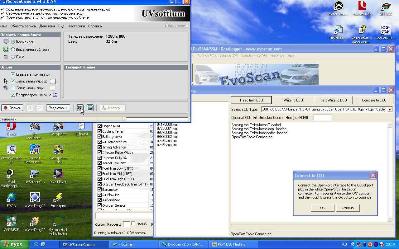The width and height of the screenshot is (399, 249).
Task: Open the АвтоКаталог SX desktop icon
Action: (11, 154)
